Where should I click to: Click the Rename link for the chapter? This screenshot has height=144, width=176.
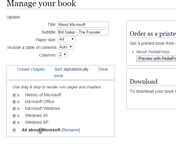click(x=71, y=130)
